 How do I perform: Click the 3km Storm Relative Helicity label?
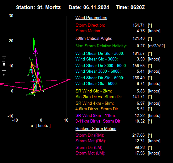tap(101, 46)
